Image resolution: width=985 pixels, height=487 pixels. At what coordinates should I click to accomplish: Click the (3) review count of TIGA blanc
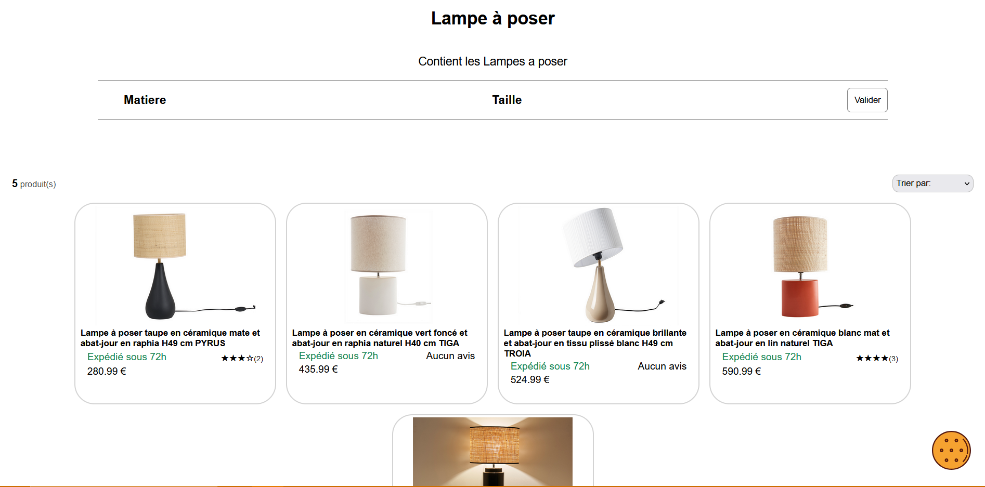point(894,358)
